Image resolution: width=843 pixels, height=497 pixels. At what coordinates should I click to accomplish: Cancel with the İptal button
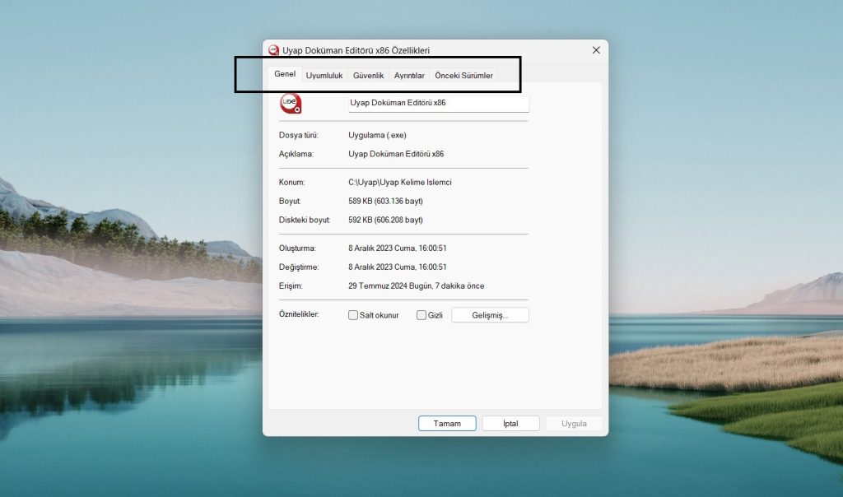pos(510,424)
